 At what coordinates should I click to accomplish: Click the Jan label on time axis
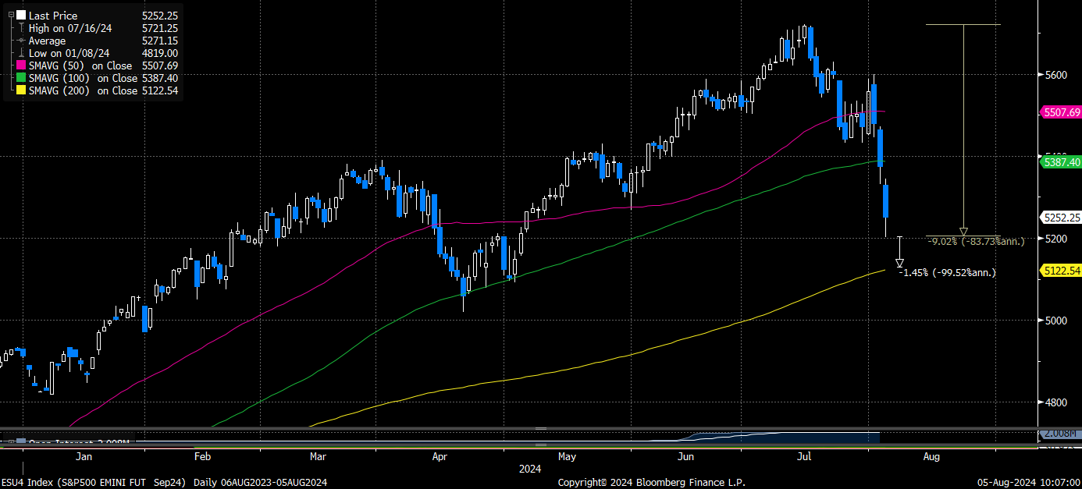[x=84, y=456]
